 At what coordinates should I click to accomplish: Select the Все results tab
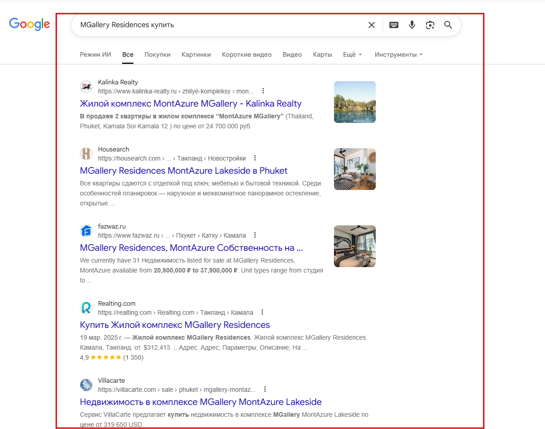128,54
